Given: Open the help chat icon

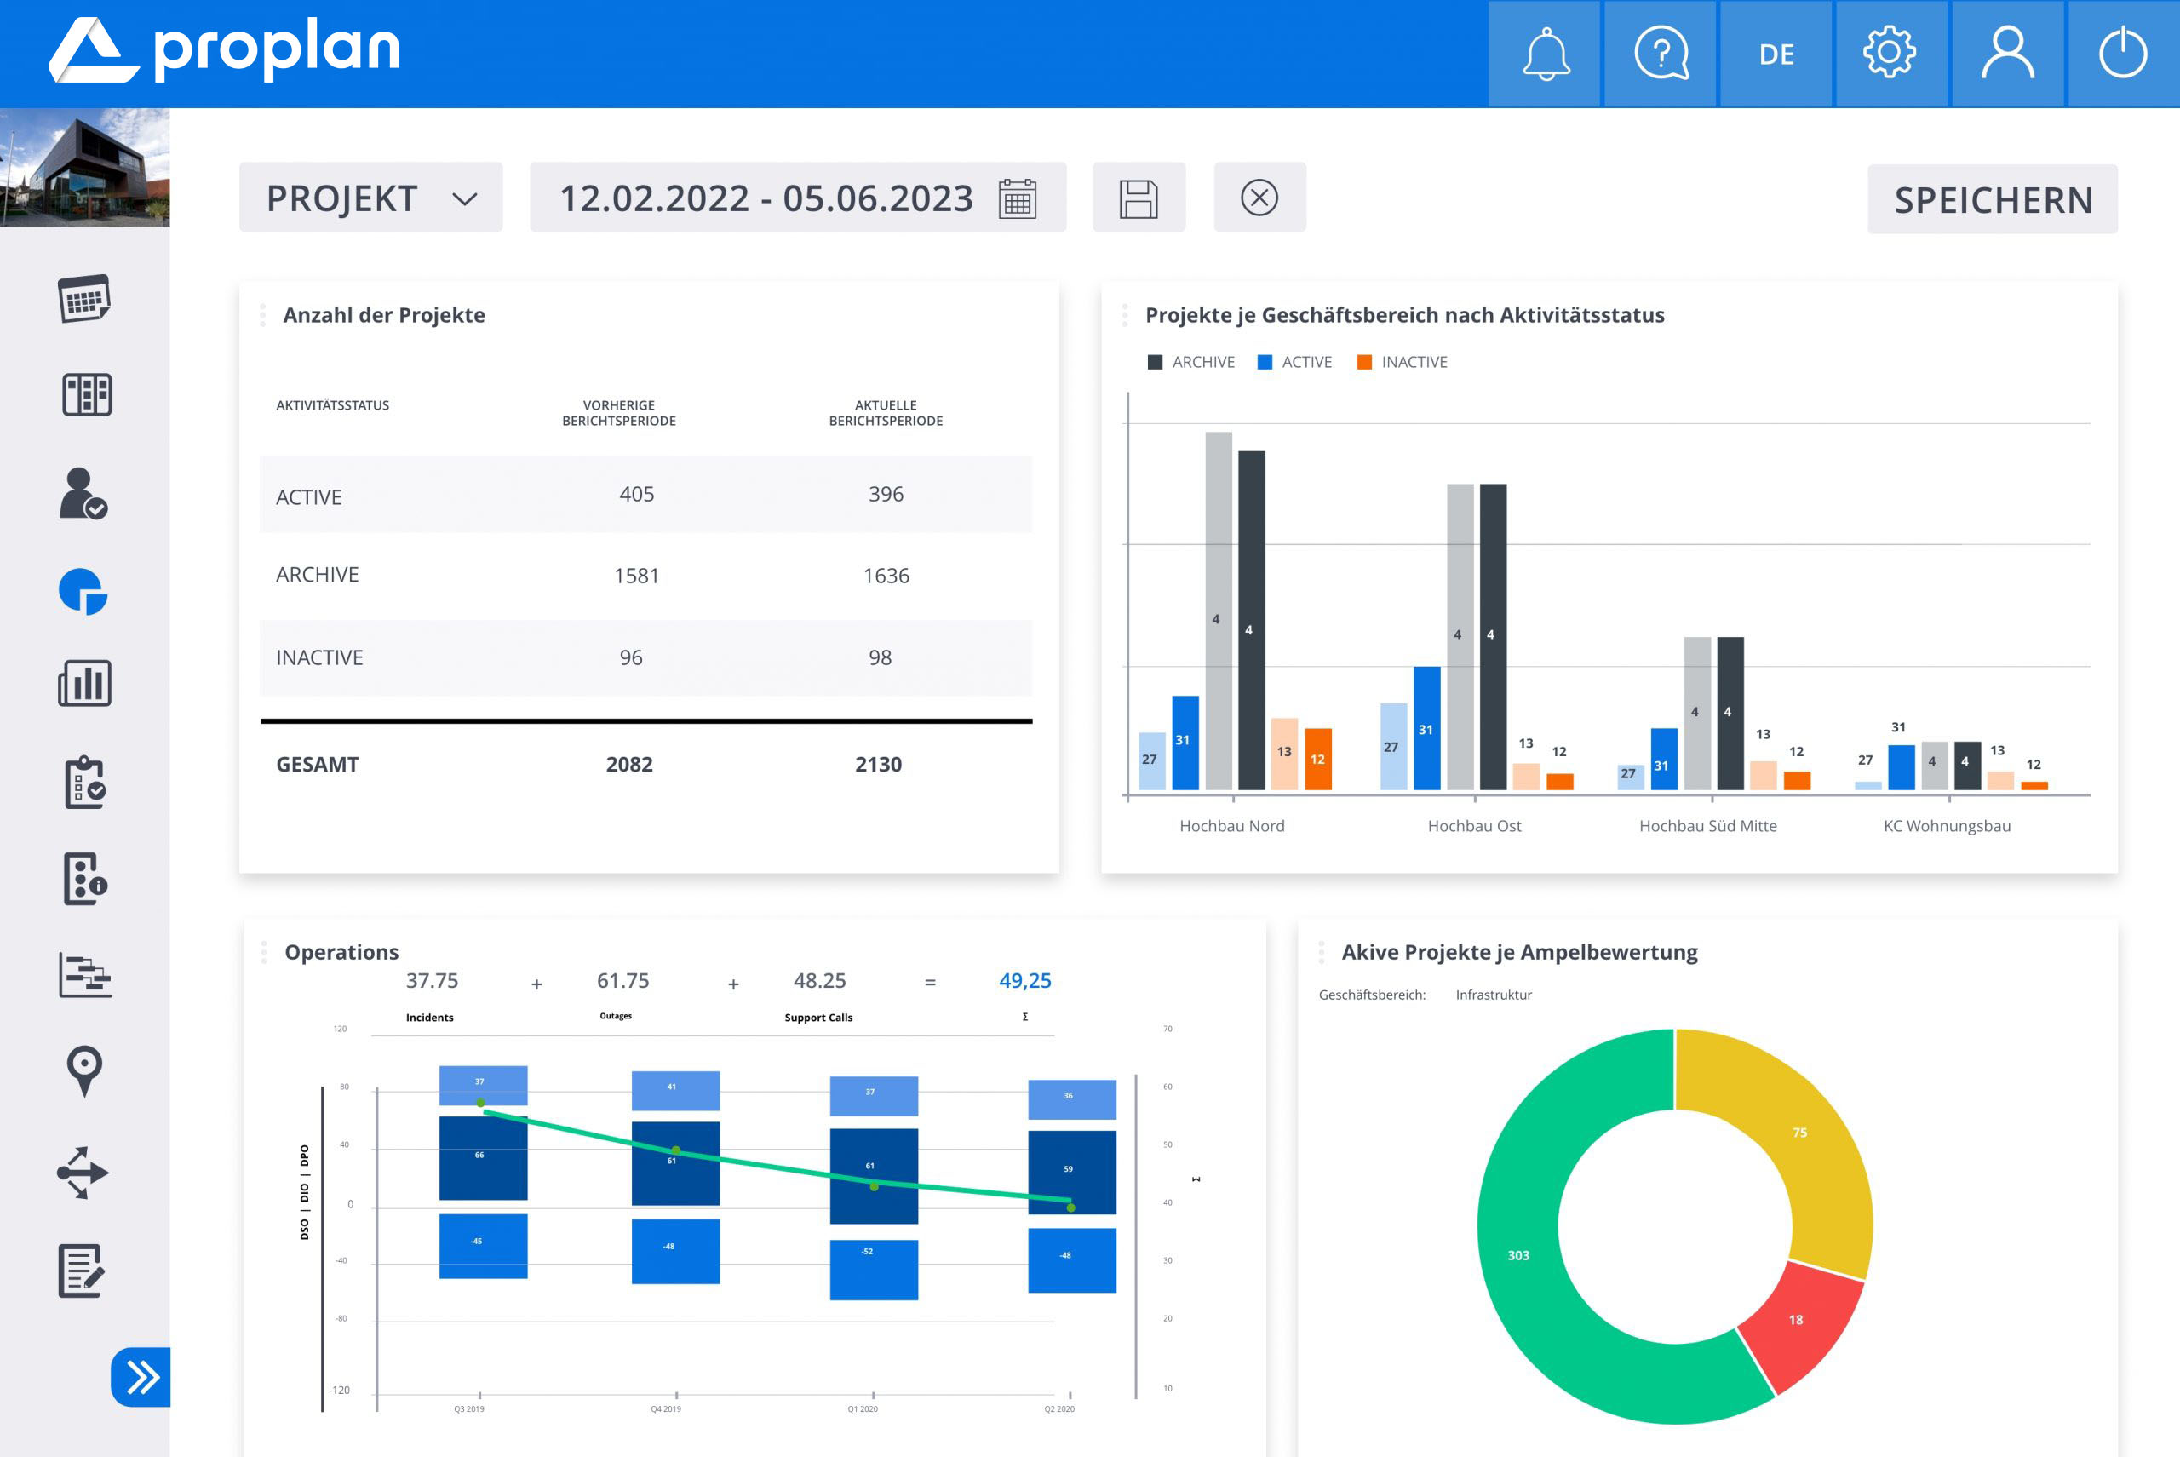Looking at the screenshot, I should [1661, 54].
